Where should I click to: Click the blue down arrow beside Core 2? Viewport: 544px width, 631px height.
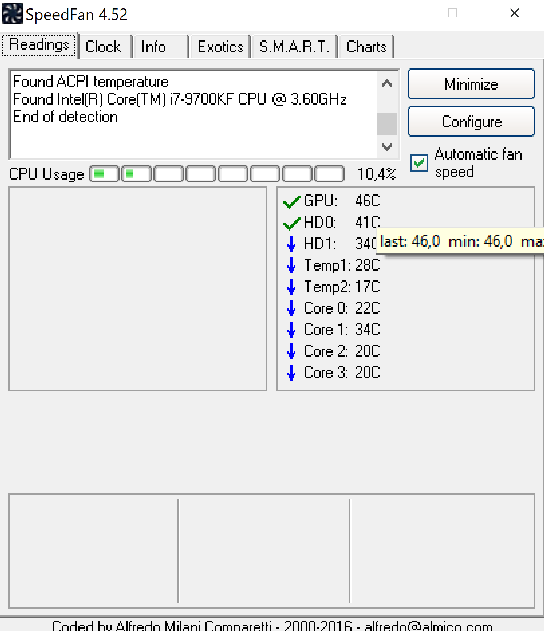291,351
